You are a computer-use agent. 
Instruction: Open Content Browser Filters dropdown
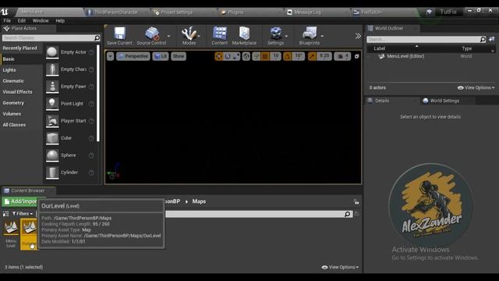[23, 213]
